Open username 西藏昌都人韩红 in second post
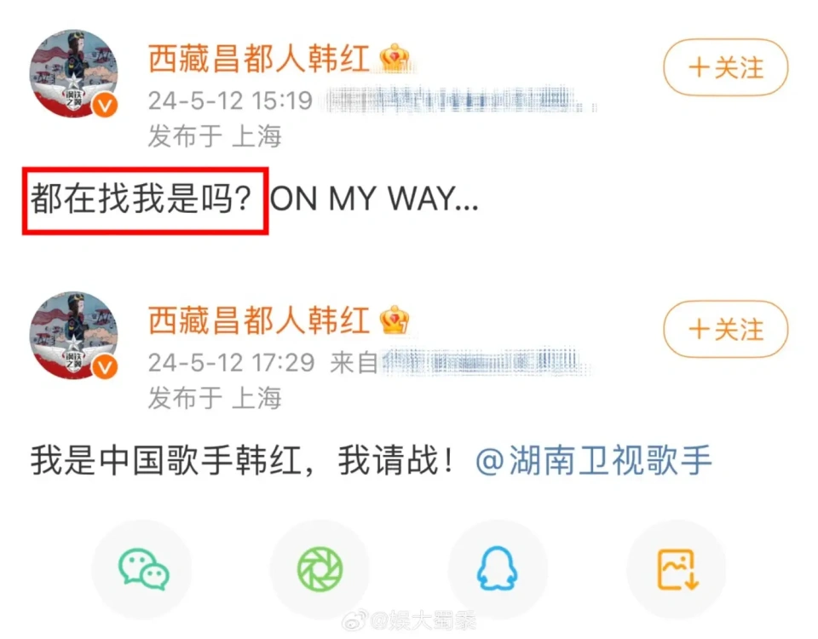 259,319
